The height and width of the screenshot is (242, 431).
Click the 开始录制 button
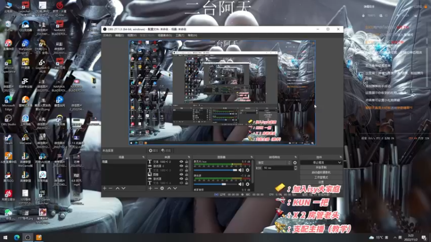tap(321, 167)
